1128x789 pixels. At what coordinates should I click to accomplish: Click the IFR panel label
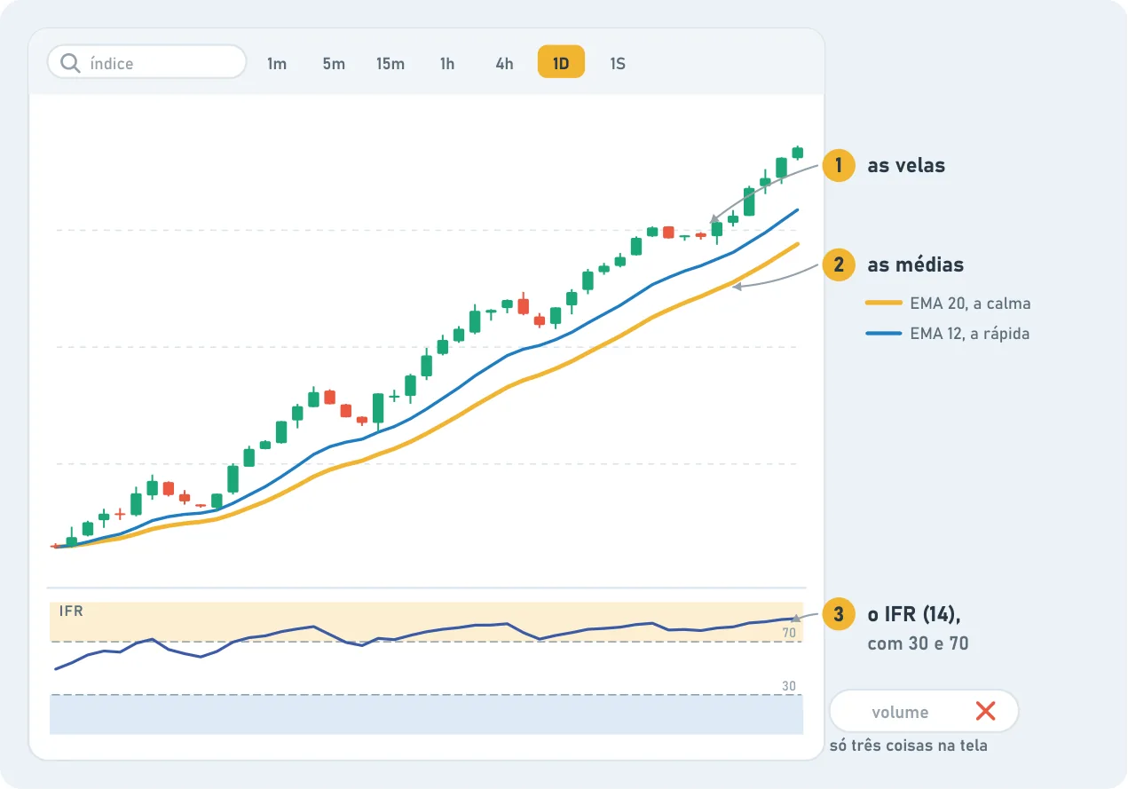point(71,611)
